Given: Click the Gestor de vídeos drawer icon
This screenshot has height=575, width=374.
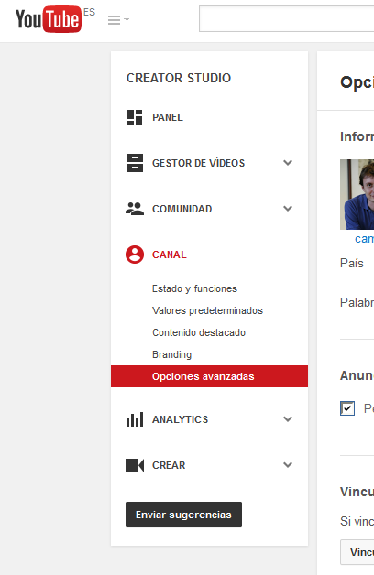Looking at the screenshot, I should pos(135,163).
